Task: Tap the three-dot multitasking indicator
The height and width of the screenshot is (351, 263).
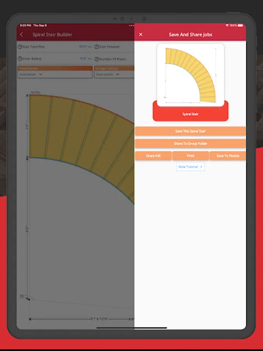Action: coord(131,25)
